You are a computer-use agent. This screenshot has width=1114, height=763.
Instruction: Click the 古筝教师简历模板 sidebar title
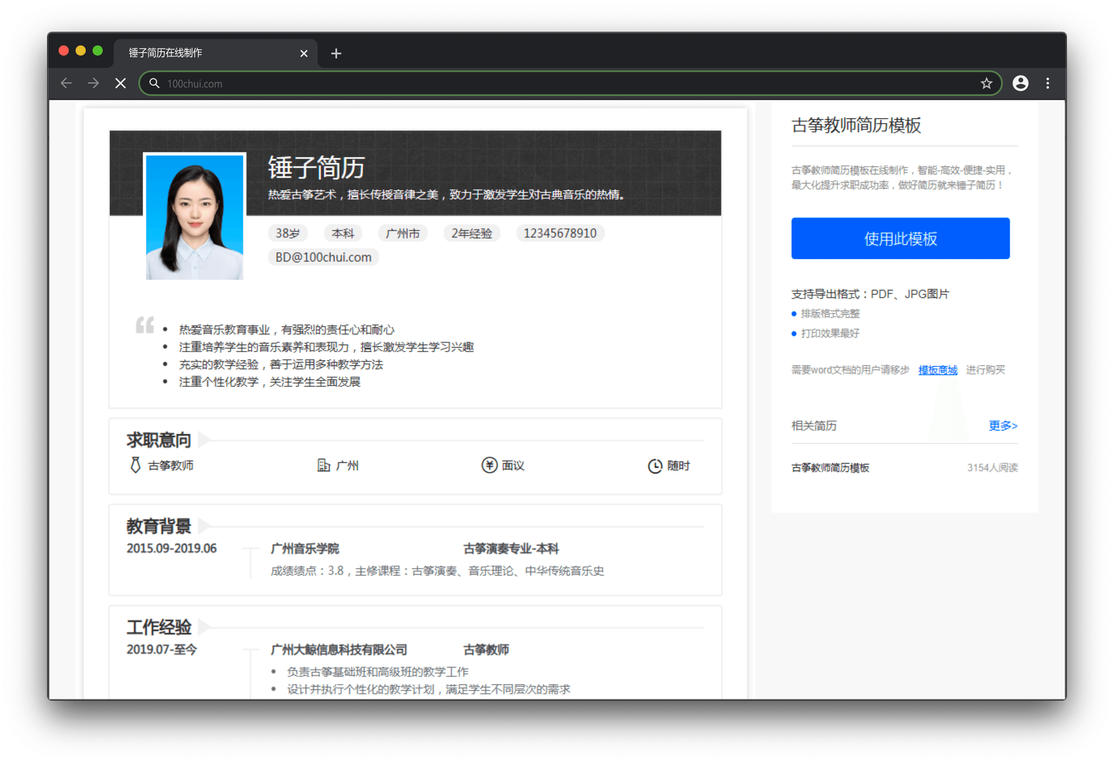click(856, 125)
